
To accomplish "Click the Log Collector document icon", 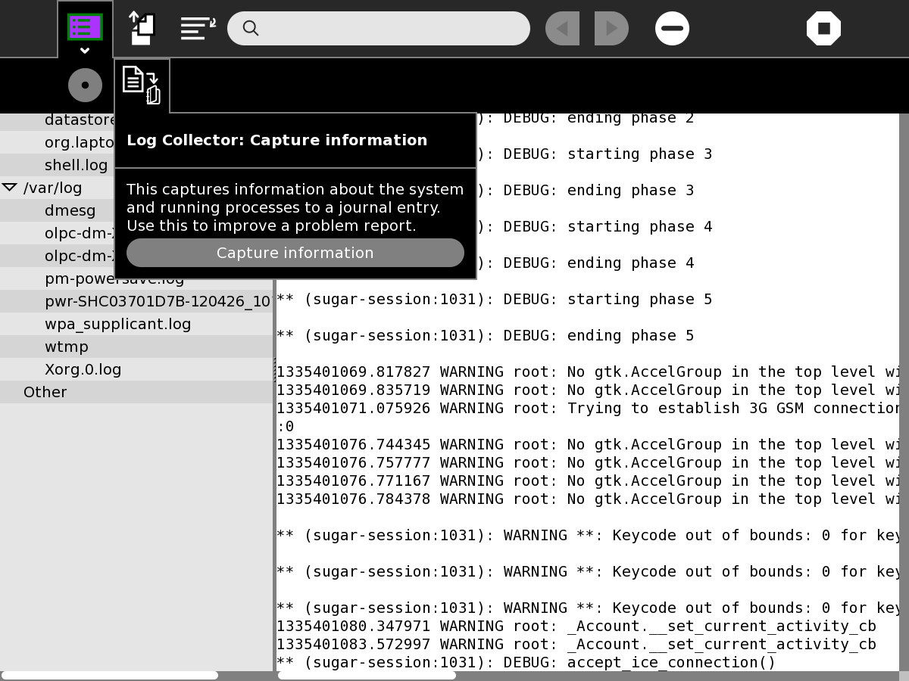I will [x=142, y=85].
